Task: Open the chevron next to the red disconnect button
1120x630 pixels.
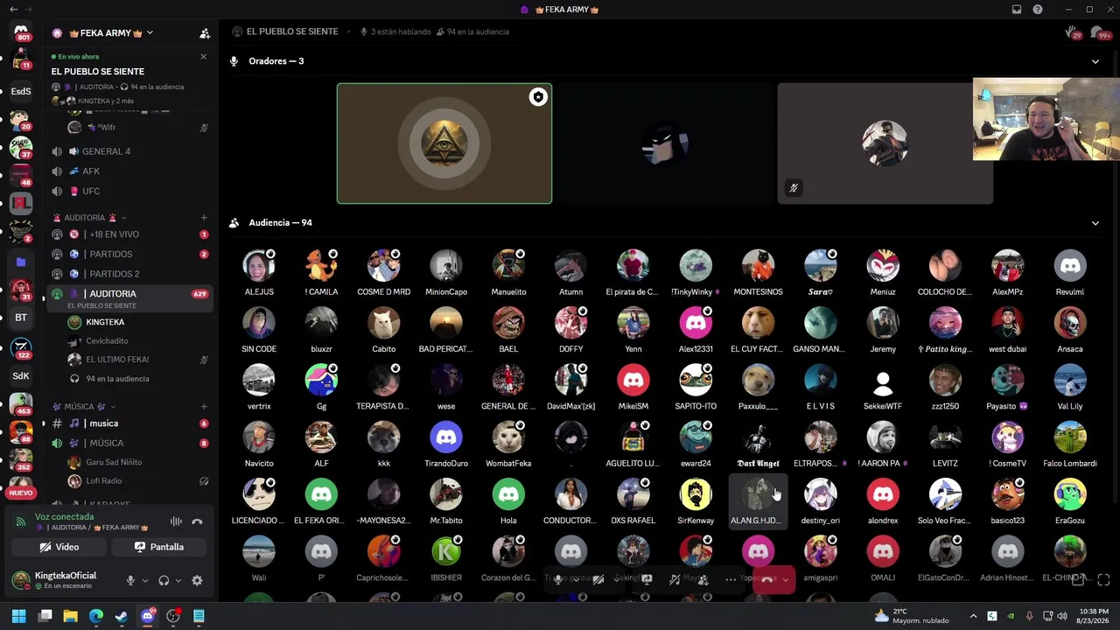Action: coord(786,578)
